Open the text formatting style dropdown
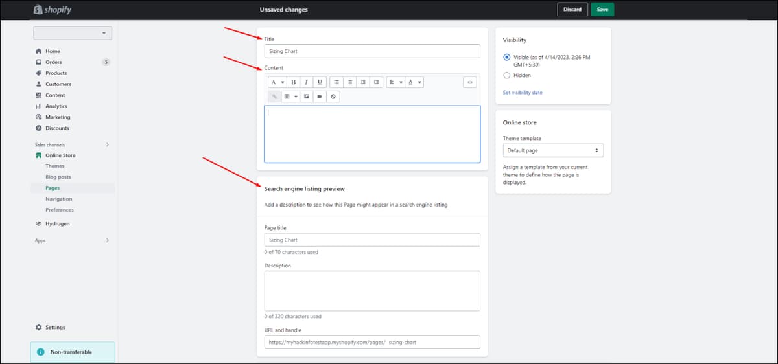This screenshot has width=778, height=364. (x=277, y=82)
